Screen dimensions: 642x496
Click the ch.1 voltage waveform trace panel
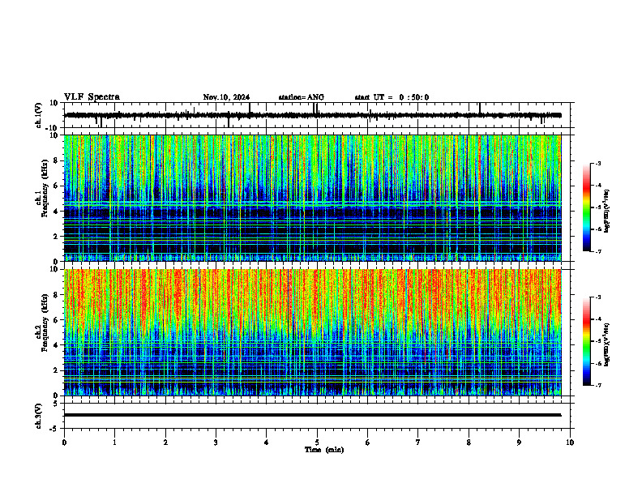point(319,115)
